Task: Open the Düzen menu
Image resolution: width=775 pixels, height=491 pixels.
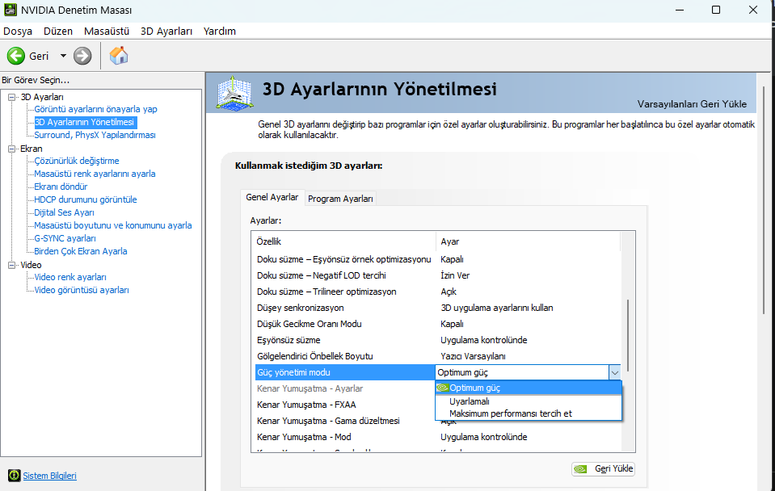Action: (58, 31)
